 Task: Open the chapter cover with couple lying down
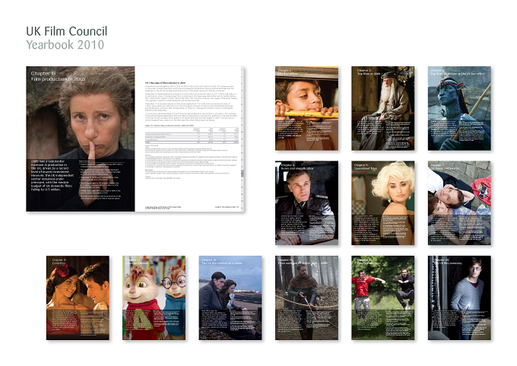[459, 203]
